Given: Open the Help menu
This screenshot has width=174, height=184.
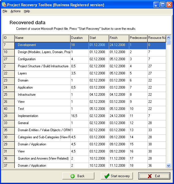Looking at the screenshot, I should 27,11.
